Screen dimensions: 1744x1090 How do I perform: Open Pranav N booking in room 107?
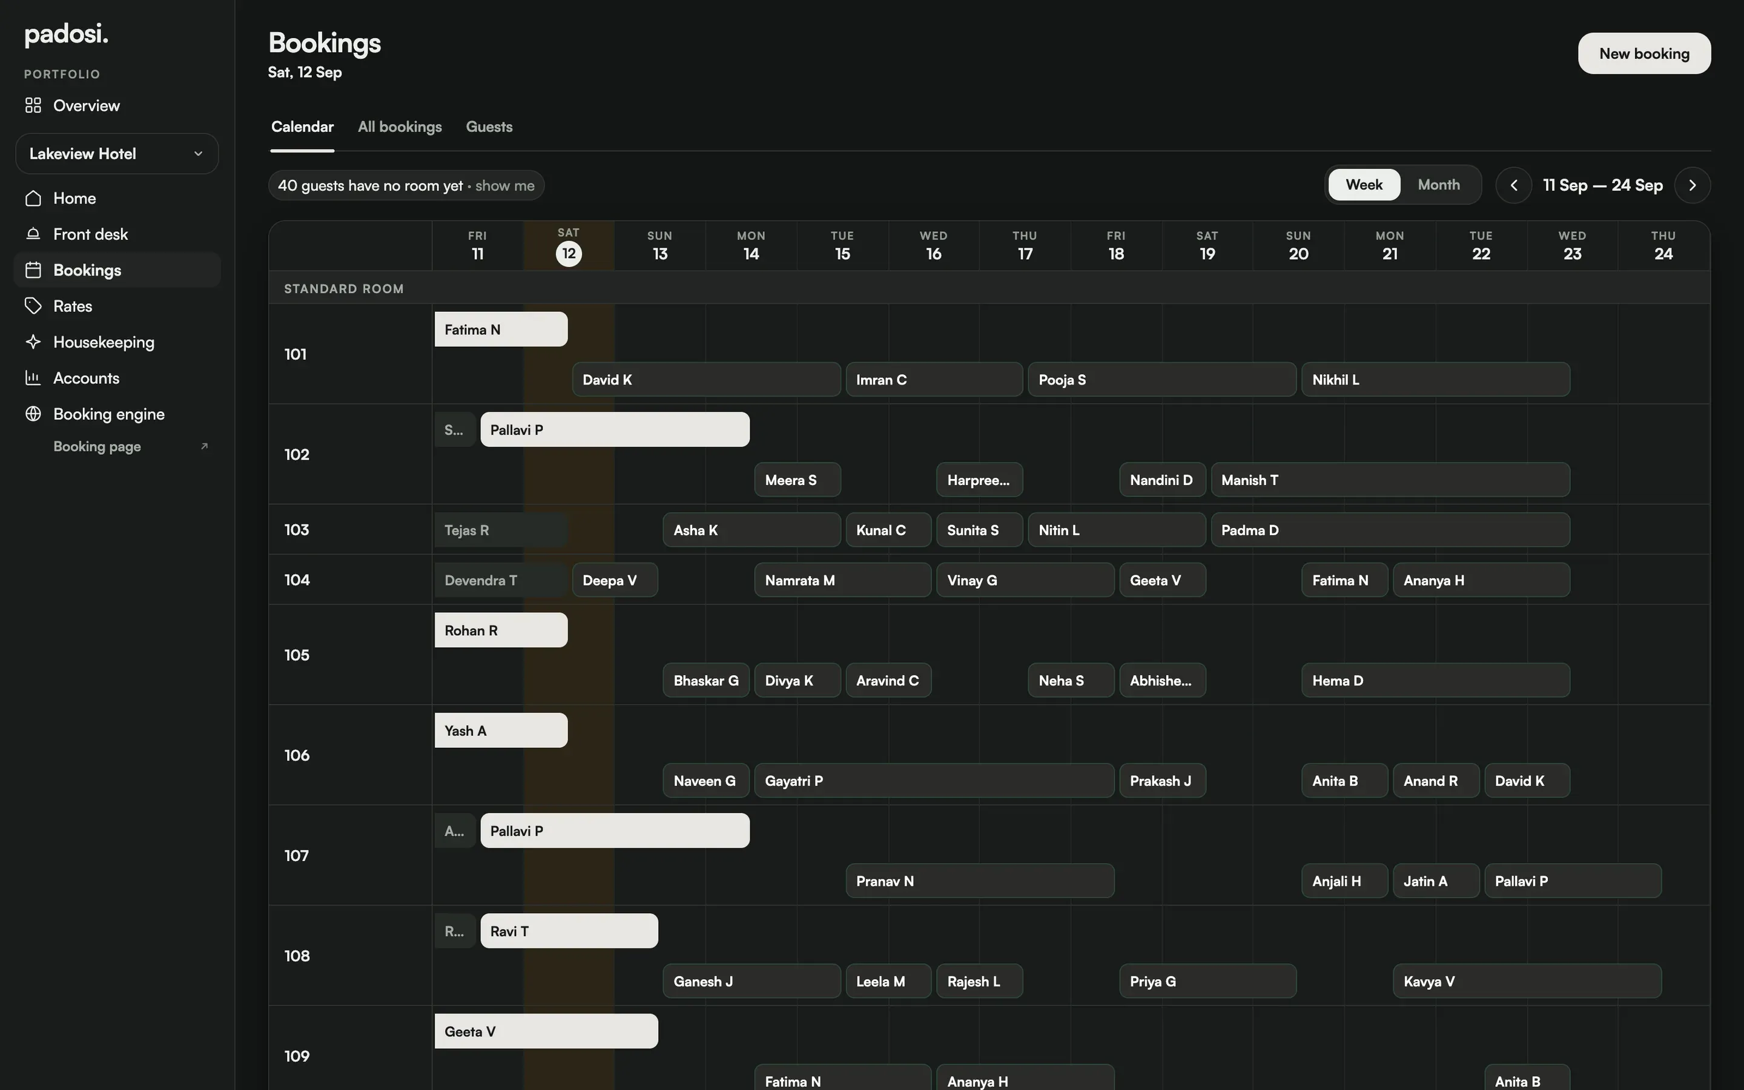click(x=980, y=881)
